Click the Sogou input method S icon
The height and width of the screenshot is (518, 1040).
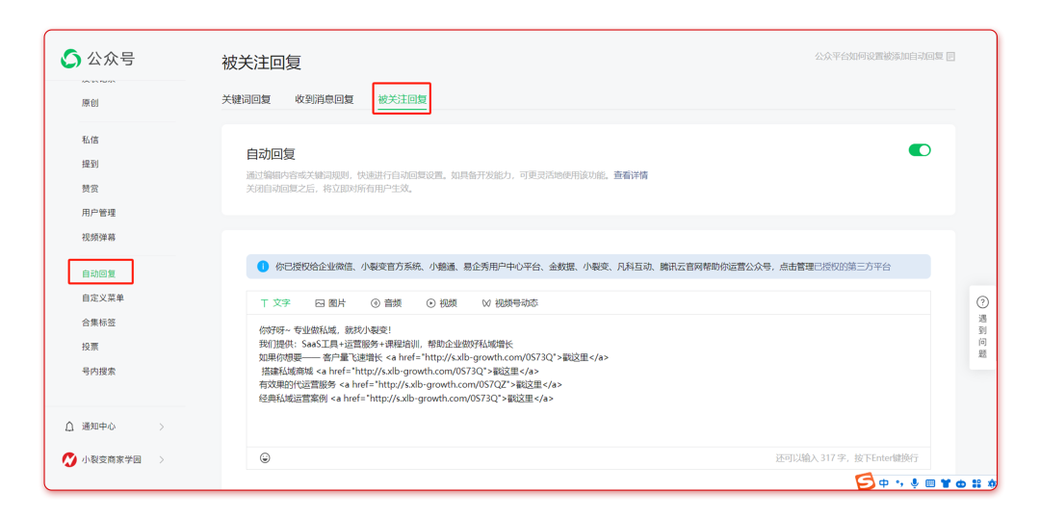point(865,482)
